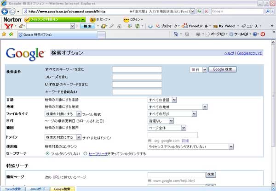
Task: Select the JWordサーチ bottom tab
Action: 38,189
